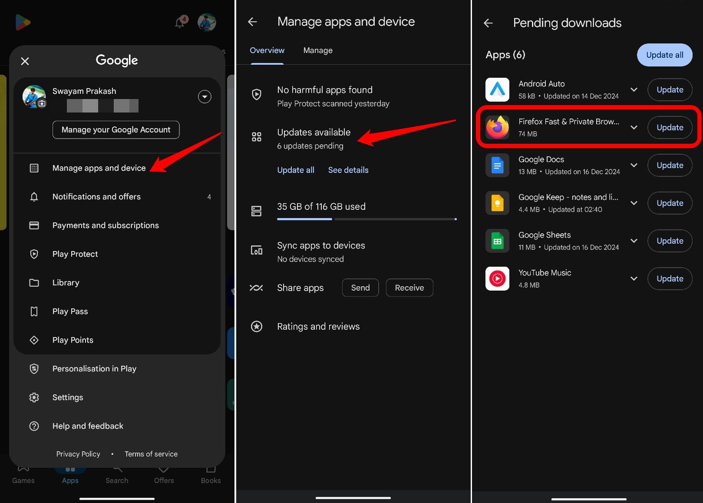The height and width of the screenshot is (503, 703).
Task: Open the Google Play logo icon
Action: click(x=23, y=22)
